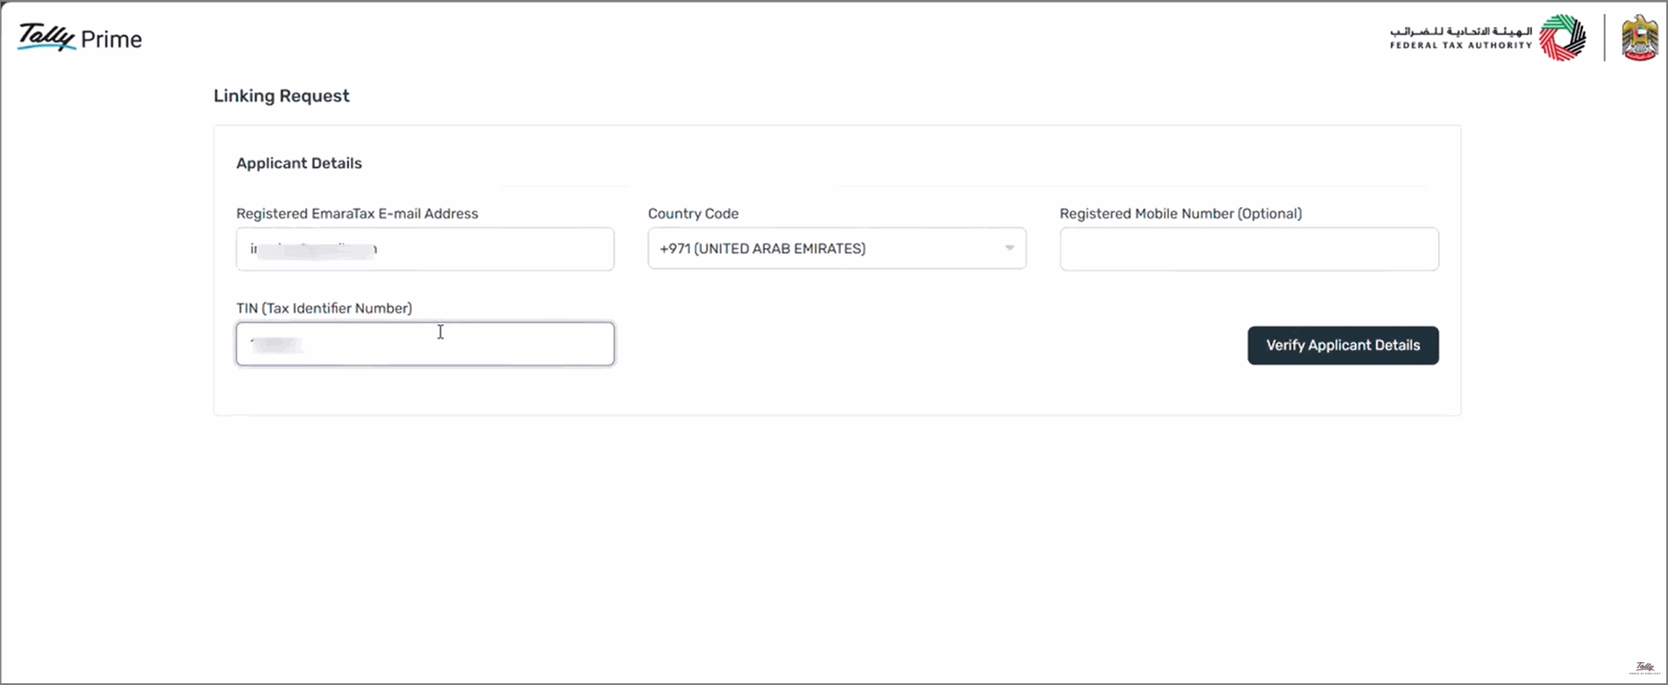Click the Country Code label
The height and width of the screenshot is (685, 1668).
(x=693, y=213)
